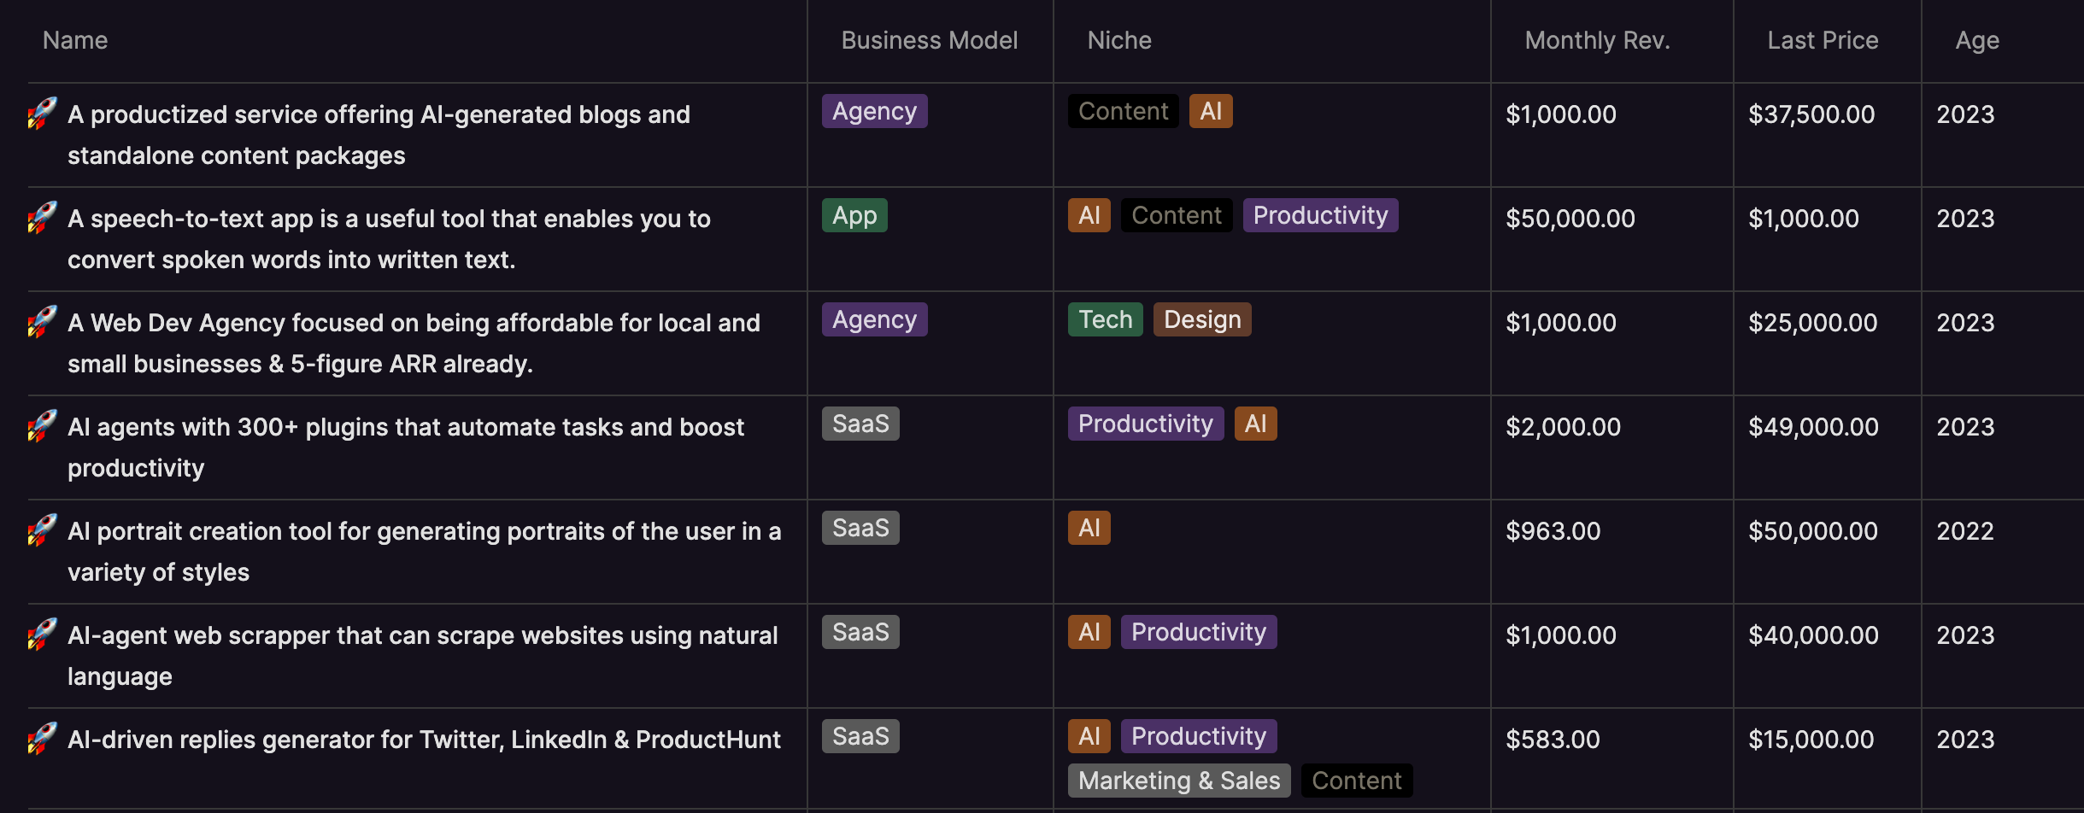Viewport: 2084px width, 813px height.
Task: Sort by the Last Price column header
Action: point(1823,40)
